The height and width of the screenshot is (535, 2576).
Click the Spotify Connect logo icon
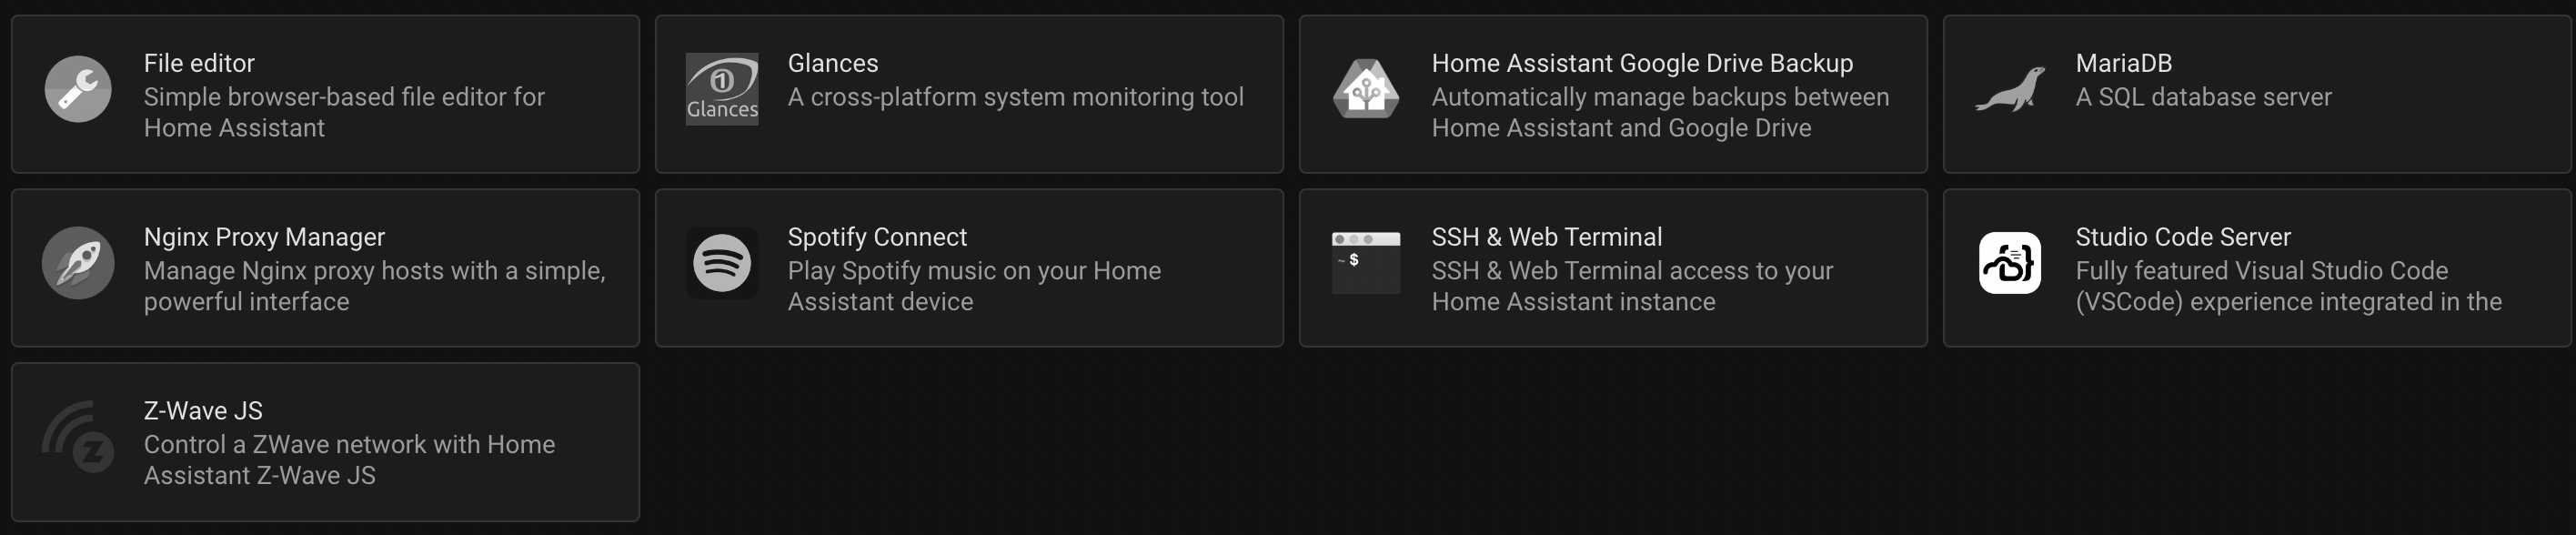722,263
